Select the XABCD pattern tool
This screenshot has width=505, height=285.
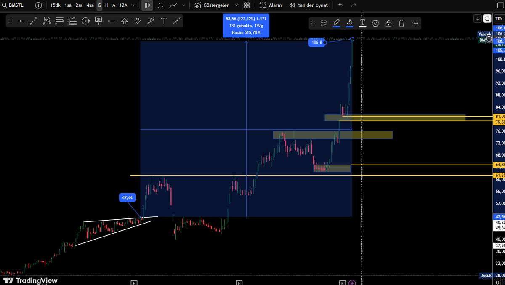pyautogui.click(x=47, y=21)
